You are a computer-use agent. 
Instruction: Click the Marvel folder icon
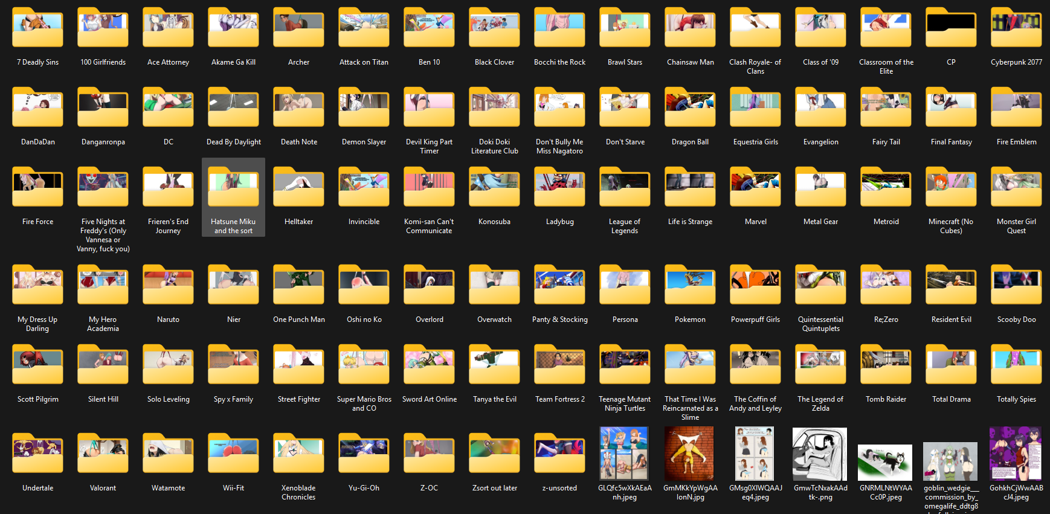pos(755,187)
